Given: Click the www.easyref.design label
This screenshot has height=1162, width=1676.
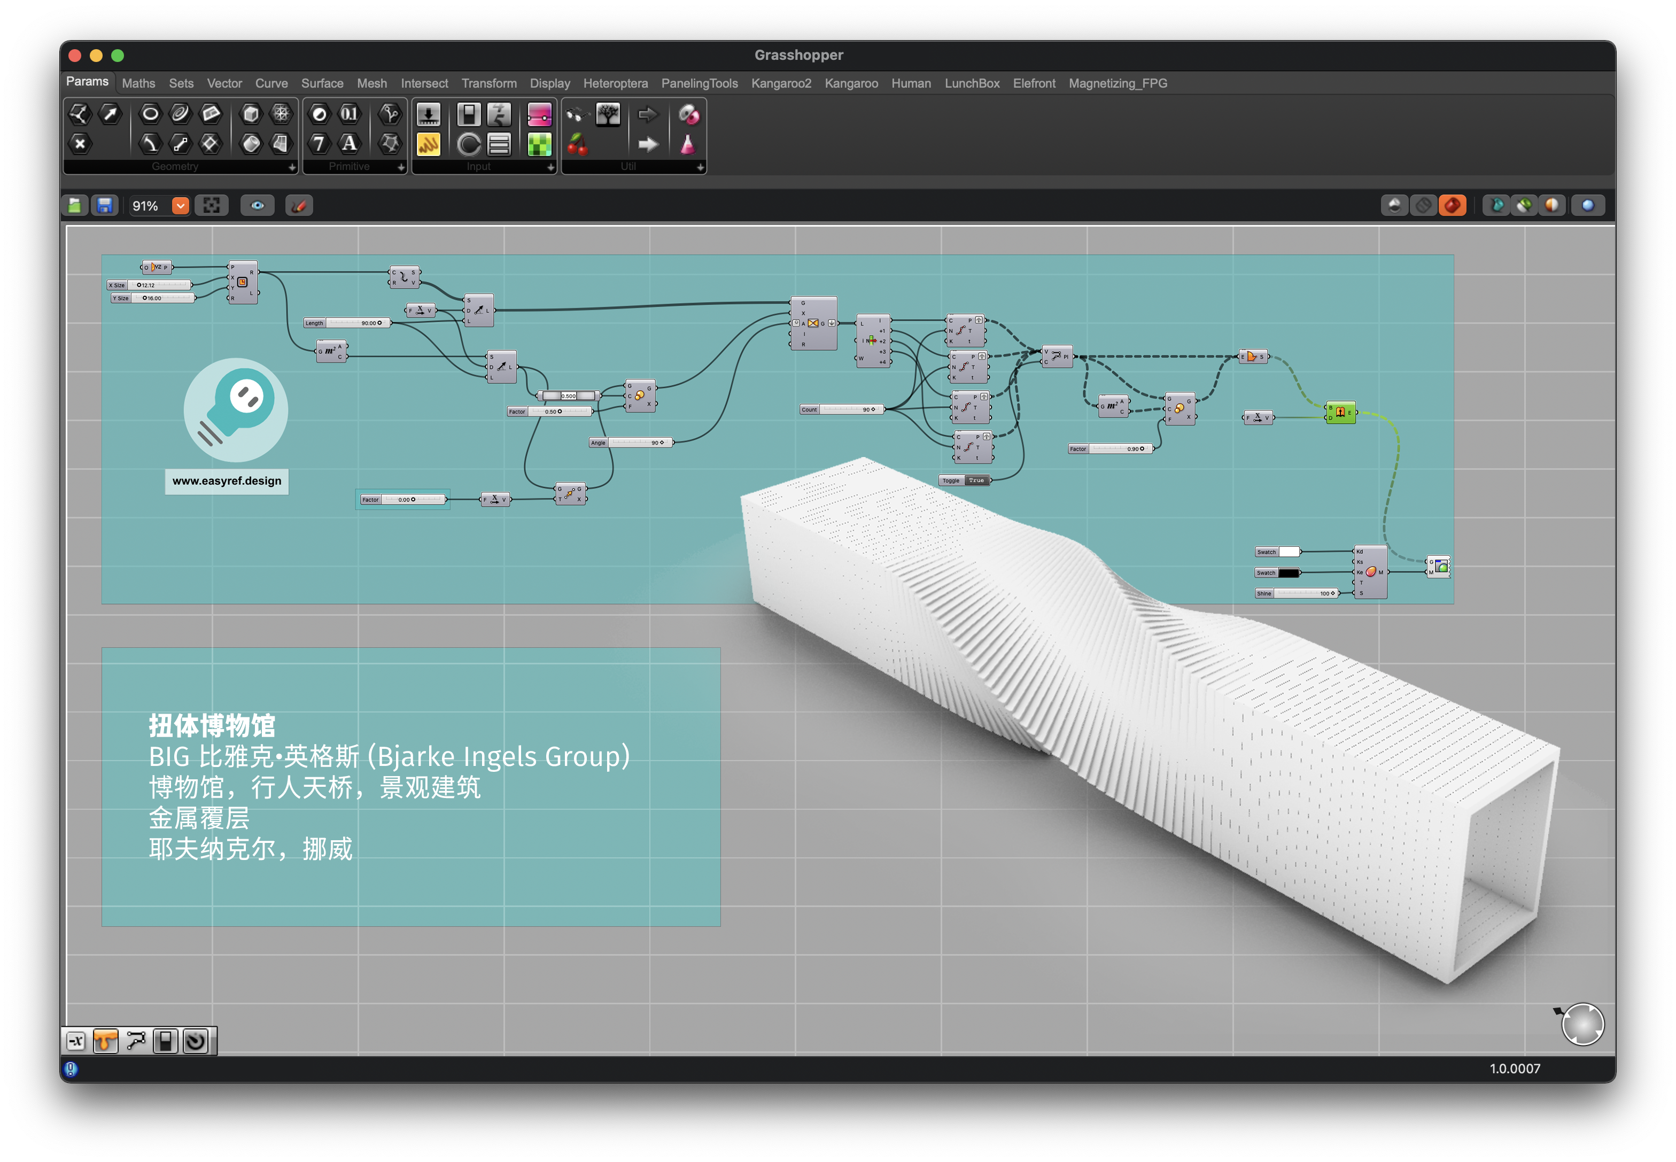Looking at the screenshot, I should coord(227,481).
